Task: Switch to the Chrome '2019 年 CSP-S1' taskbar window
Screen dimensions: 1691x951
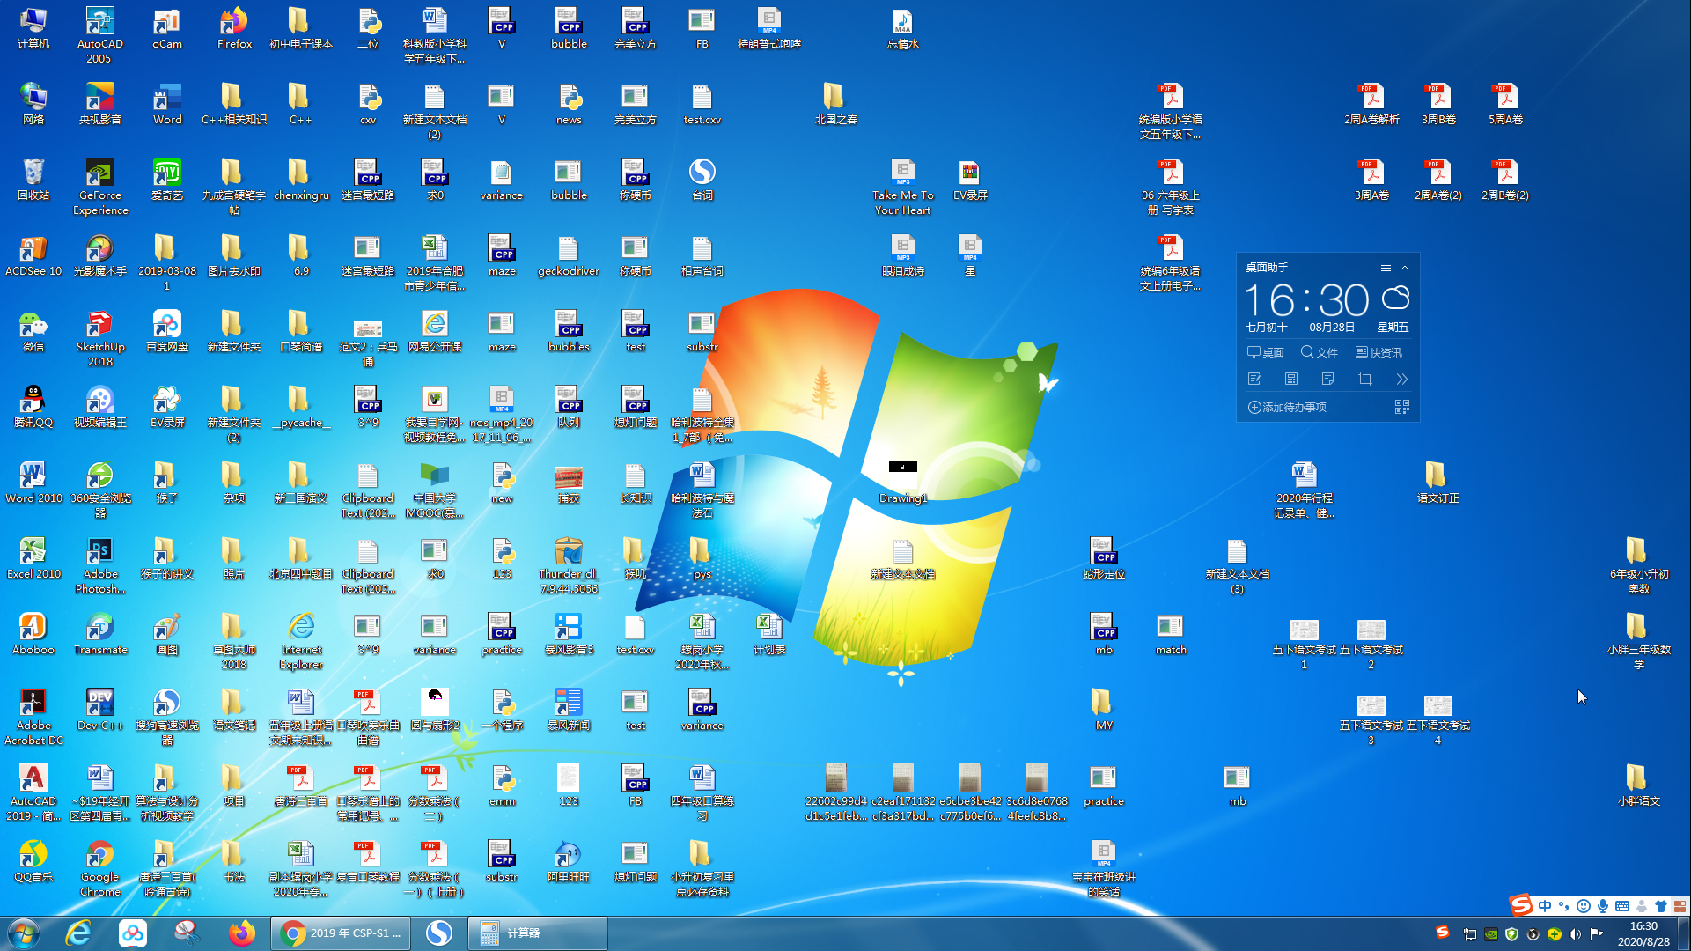Action: [x=340, y=933]
